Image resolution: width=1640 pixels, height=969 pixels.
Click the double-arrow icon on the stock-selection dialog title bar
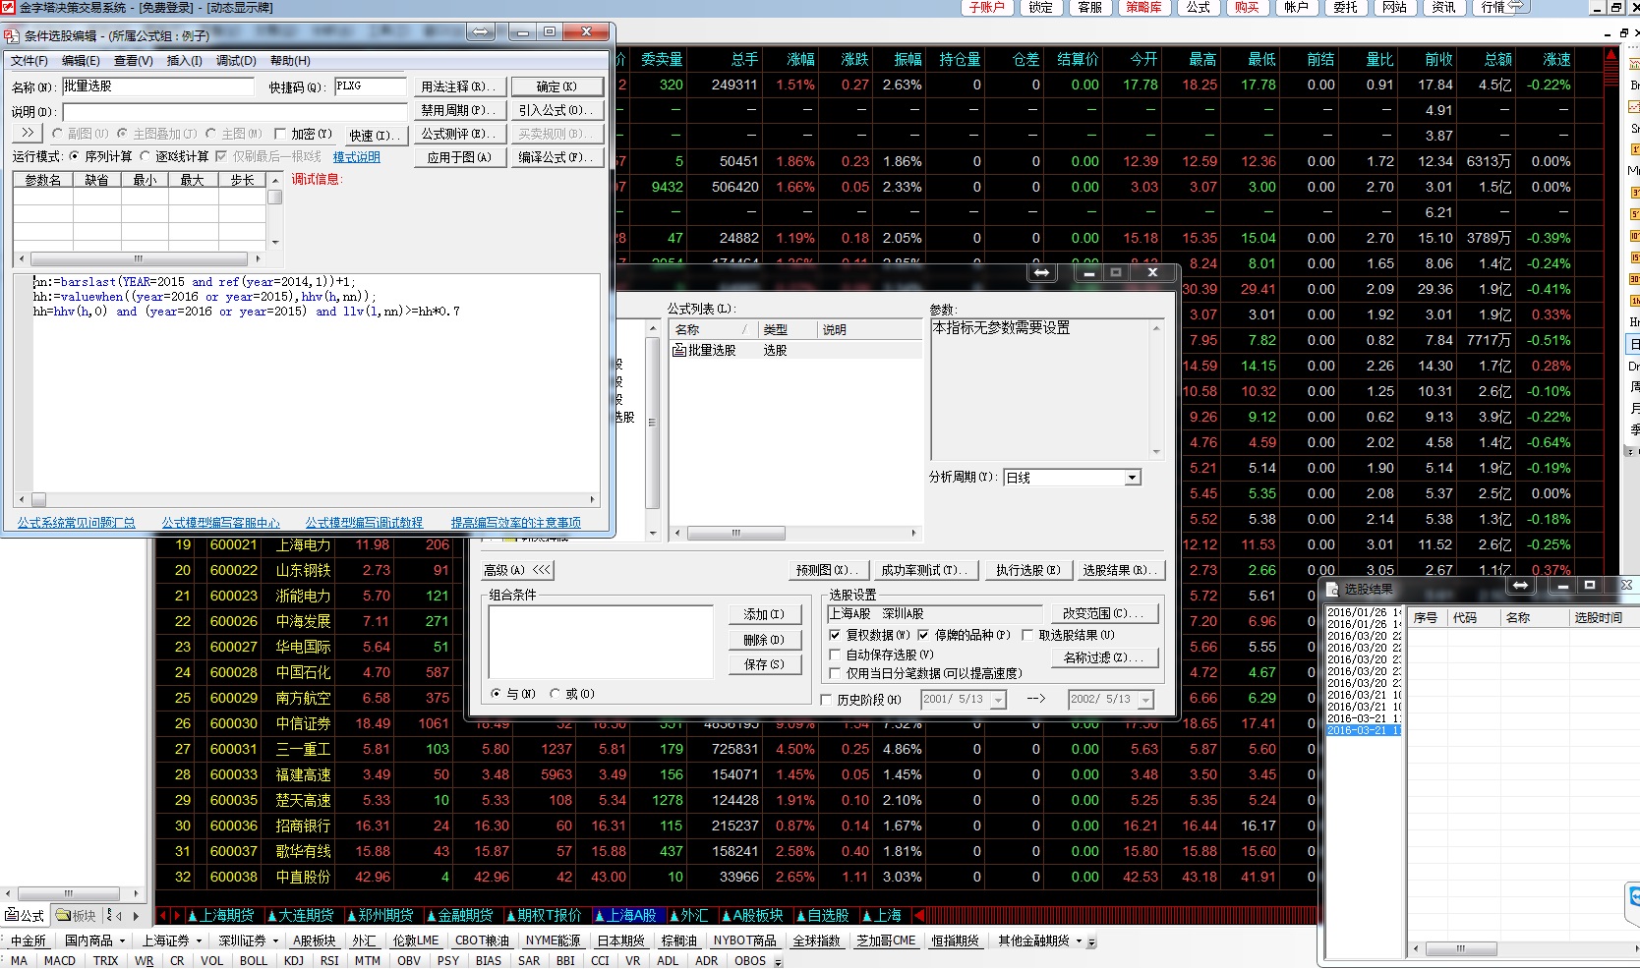(1042, 272)
